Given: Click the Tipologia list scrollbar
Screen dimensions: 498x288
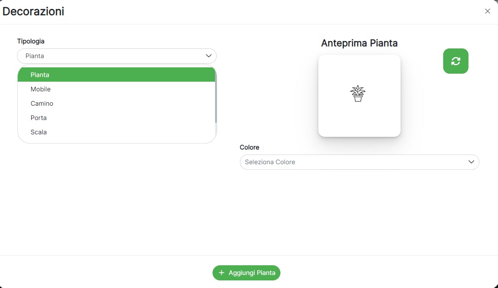Looking at the screenshot, I should point(215,97).
